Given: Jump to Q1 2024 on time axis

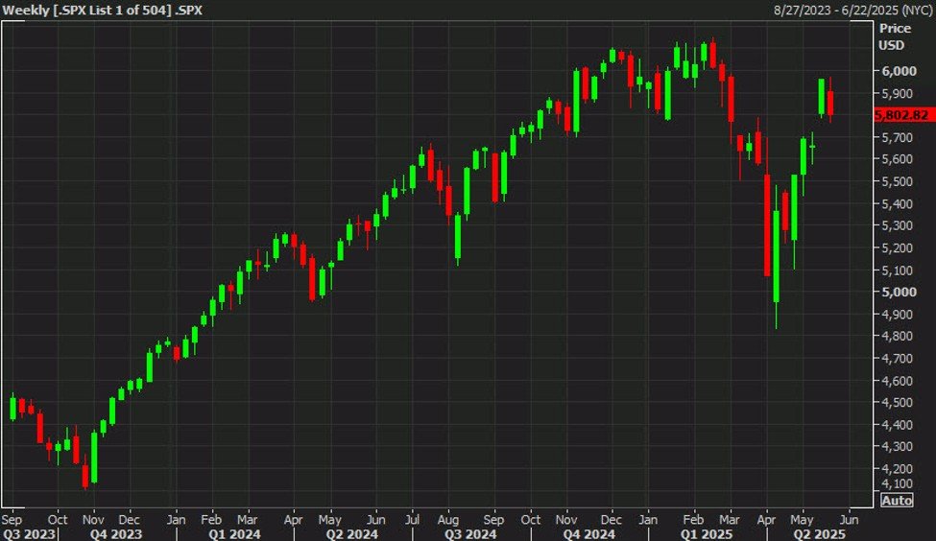Looking at the screenshot, I should (233, 532).
